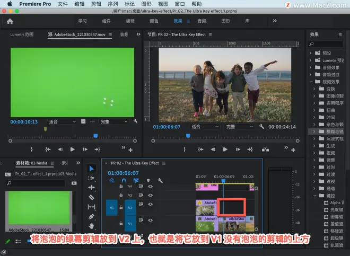Image resolution: width=350 pixels, height=256 pixels.
Task: Open Program Monitor 适合 zoom dropdown
Action: 205,127
